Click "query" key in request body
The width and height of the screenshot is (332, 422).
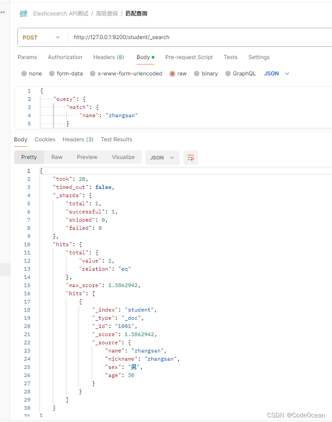(64, 99)
